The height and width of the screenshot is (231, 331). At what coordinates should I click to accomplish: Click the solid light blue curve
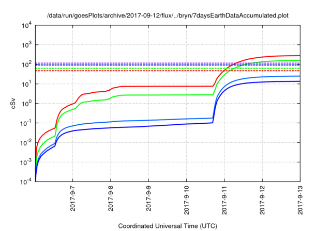(x=155, y=120)
